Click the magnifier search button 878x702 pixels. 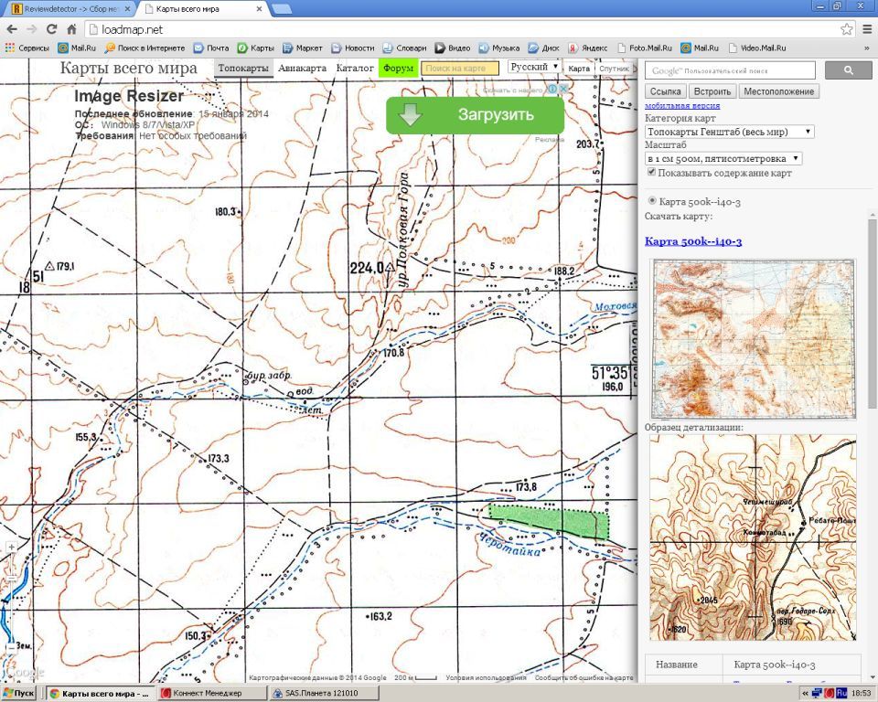(x=848, y=70)
